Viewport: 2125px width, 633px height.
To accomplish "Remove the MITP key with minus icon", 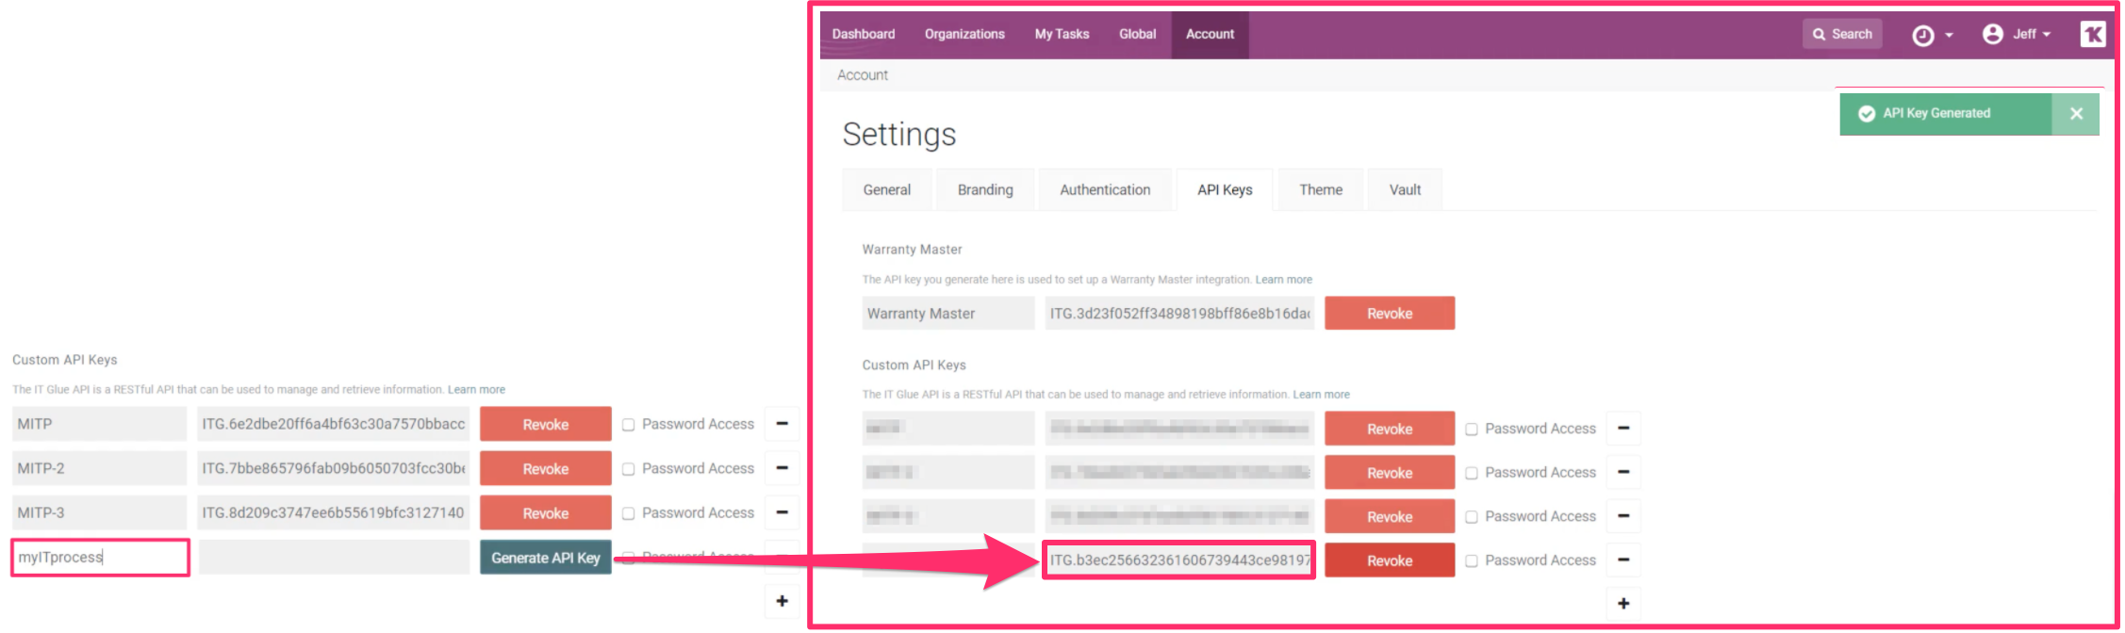I will (782, 424).
